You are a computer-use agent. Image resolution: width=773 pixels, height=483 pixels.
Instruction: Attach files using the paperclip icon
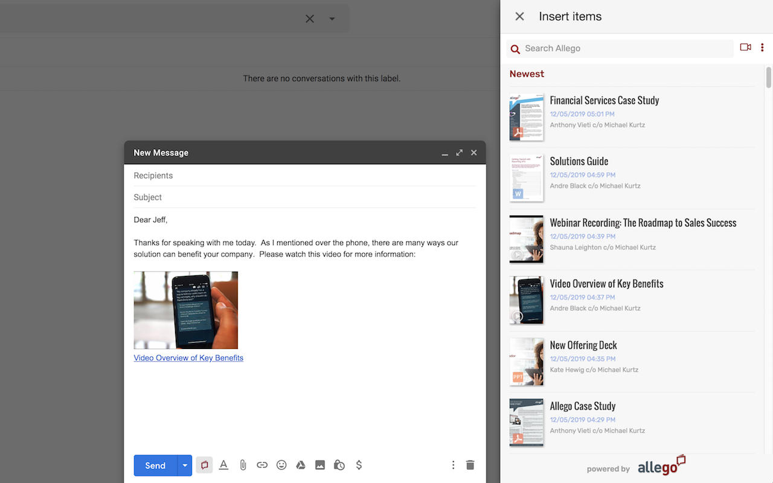point(243,465)
